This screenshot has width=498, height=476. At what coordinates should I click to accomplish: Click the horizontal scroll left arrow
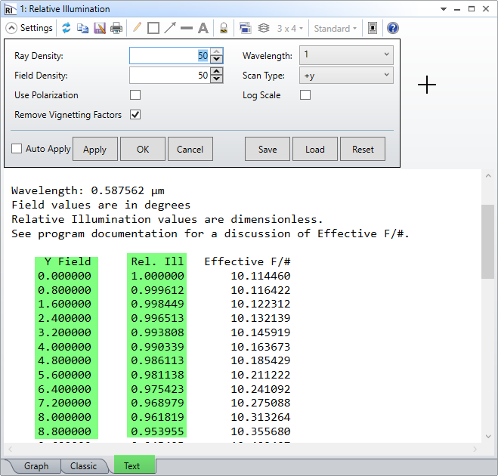(10, 449)
